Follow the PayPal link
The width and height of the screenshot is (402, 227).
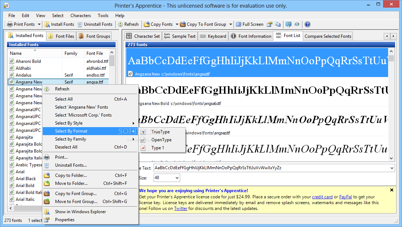point(345,197)
